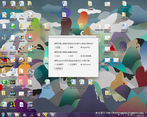Open the Blog photo folder icon
The width and height of the screenshot is (147, 117).
[x=30, y=27]
